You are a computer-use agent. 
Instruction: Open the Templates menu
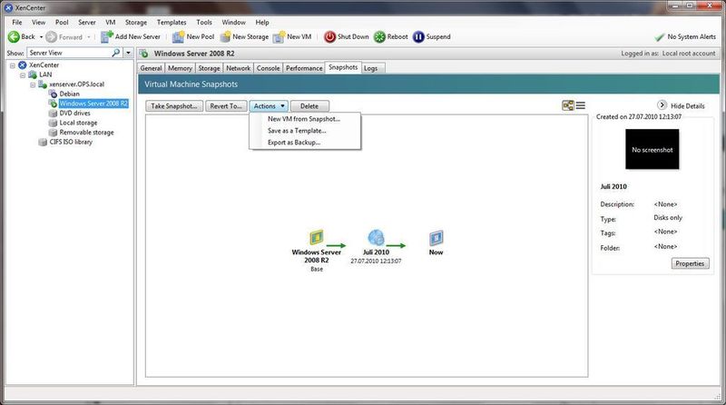(x=172, y=22)
